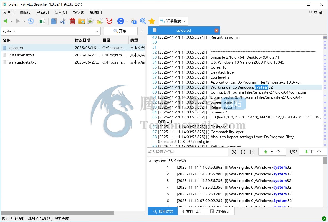Click the magnifier analysis icon in toolbar
Image resolution: width=328 pixels, height=222 pixels.
[x=143, y=21]
